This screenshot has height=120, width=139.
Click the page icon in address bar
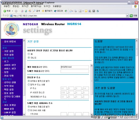tap(11, 16)
